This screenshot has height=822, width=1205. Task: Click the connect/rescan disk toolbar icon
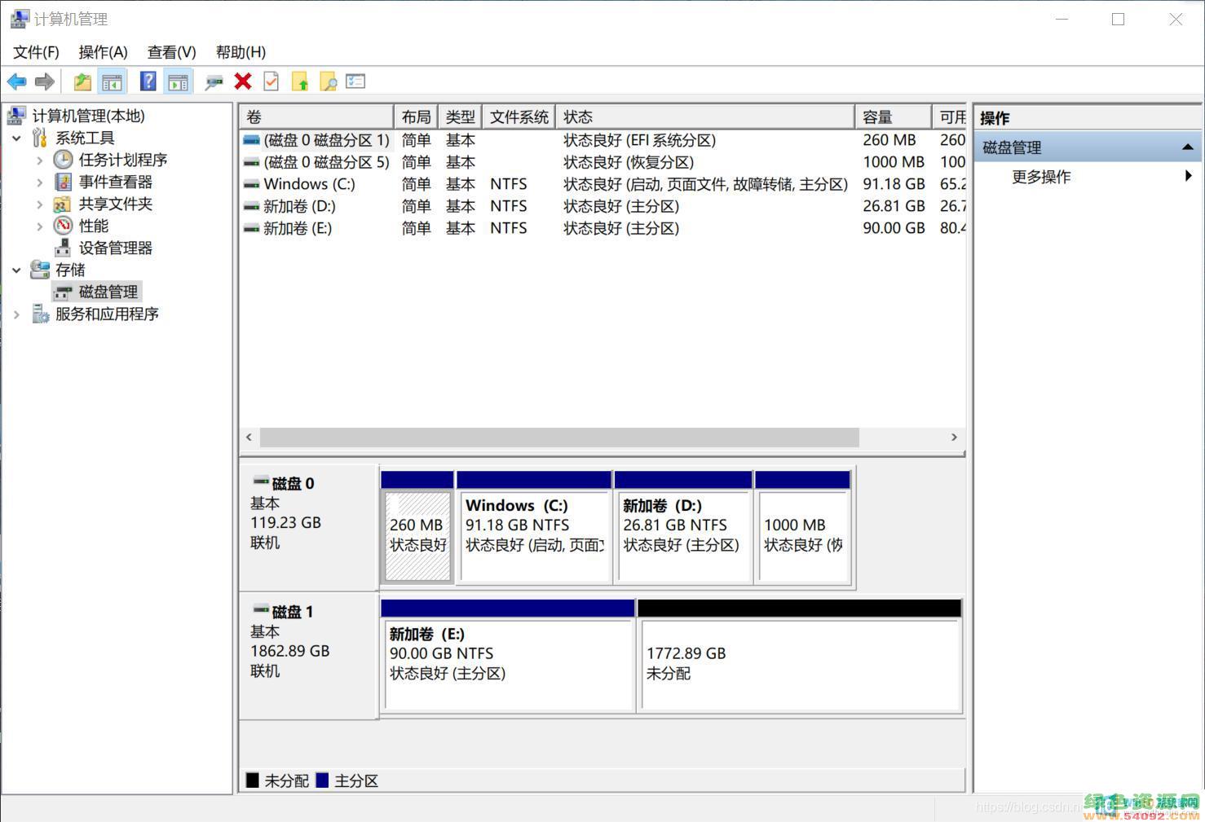[214, 81]
